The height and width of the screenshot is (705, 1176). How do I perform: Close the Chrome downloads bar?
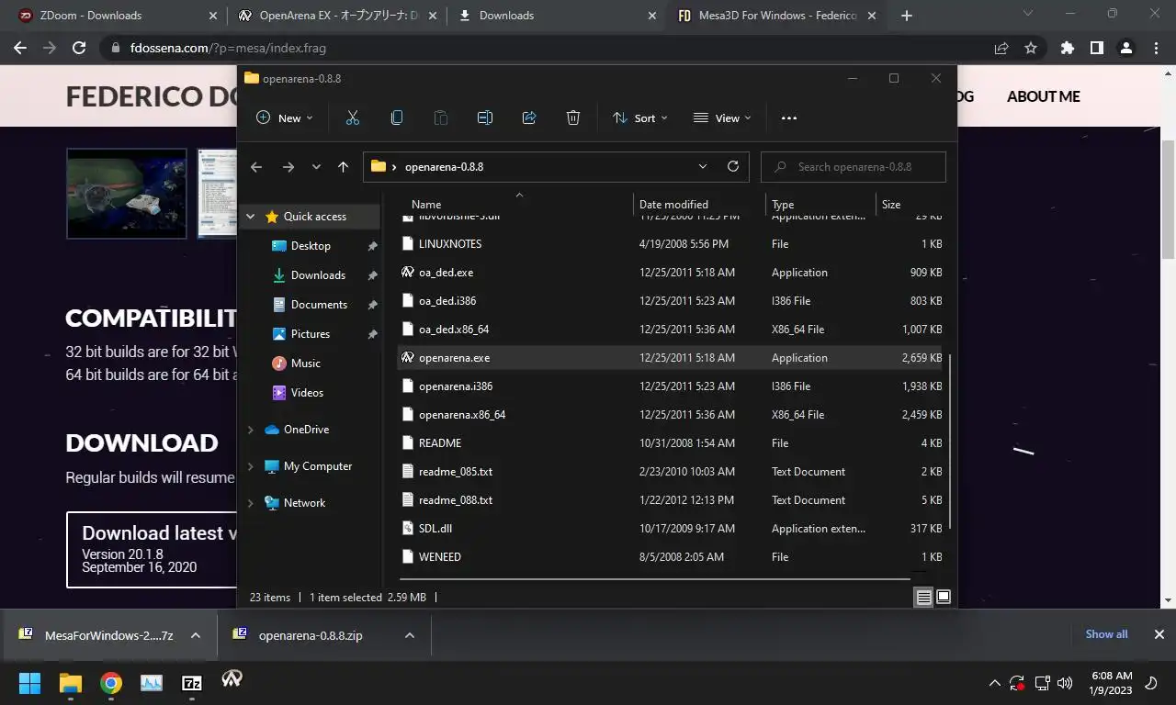[1159, 634]
